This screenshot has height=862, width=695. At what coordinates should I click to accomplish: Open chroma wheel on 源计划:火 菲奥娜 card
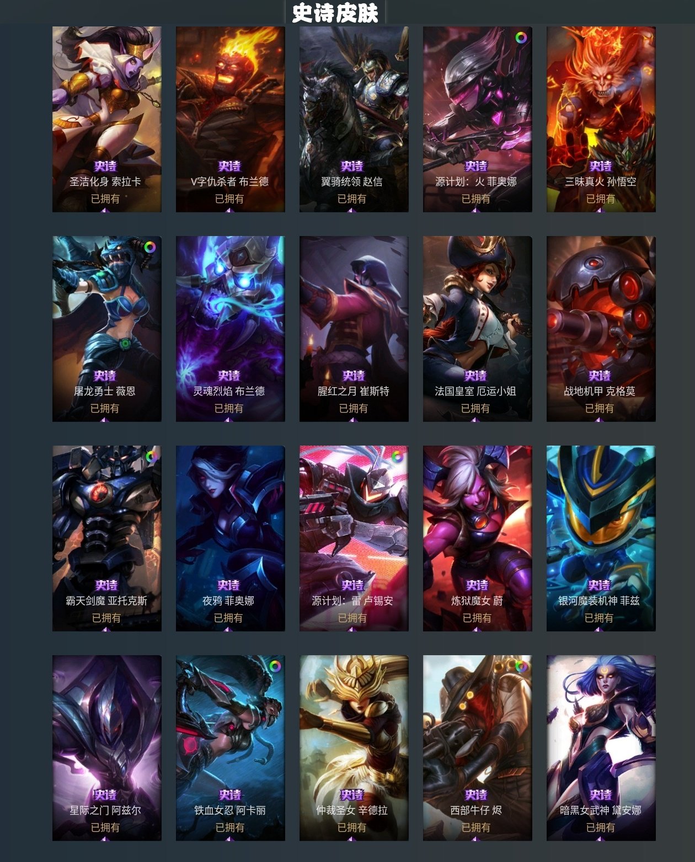tap(521, 38)
